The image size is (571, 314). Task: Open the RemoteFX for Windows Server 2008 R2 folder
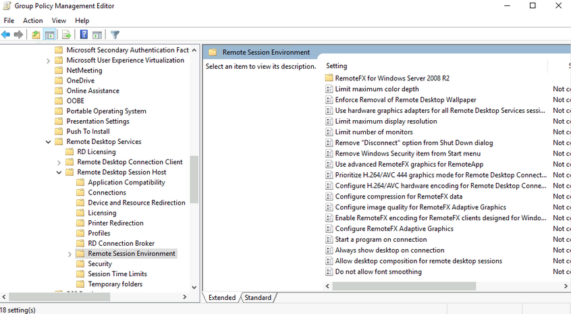pos(383,78)
